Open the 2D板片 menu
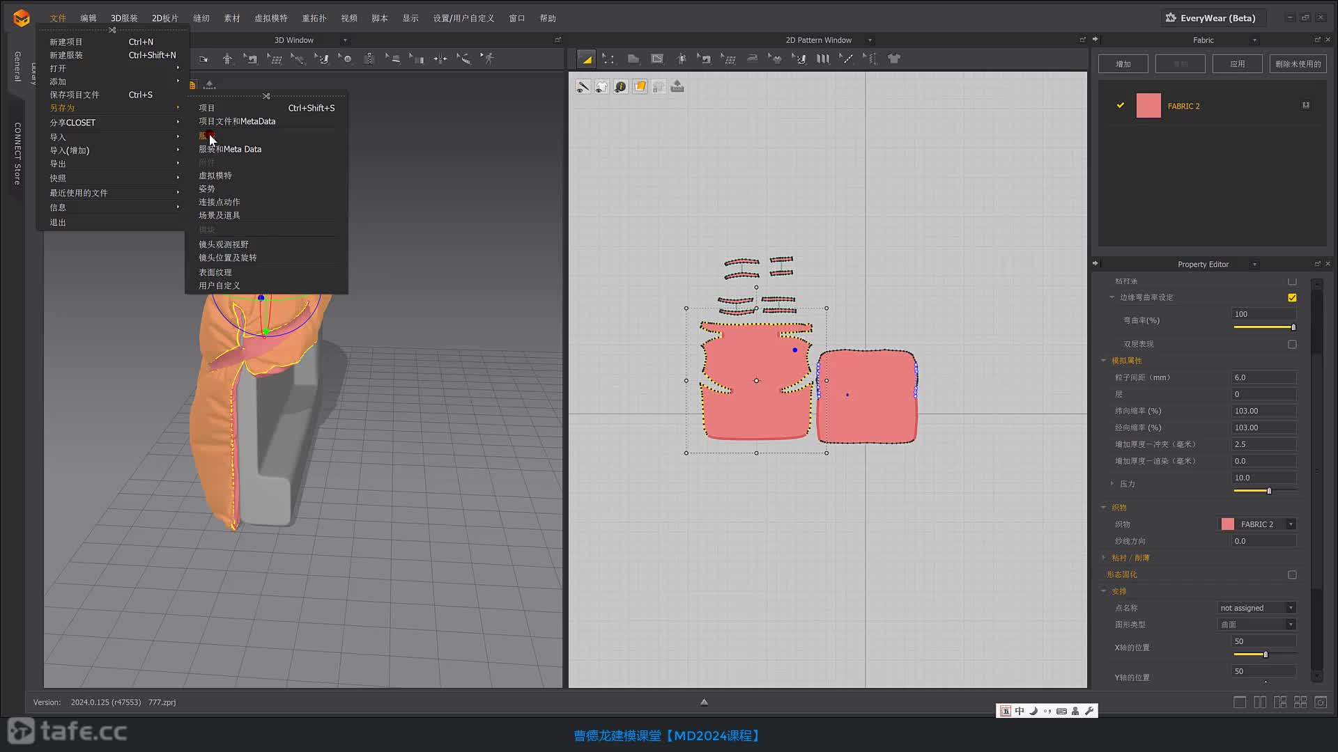This screenshot has width=1338, height=752. (165, 18)
